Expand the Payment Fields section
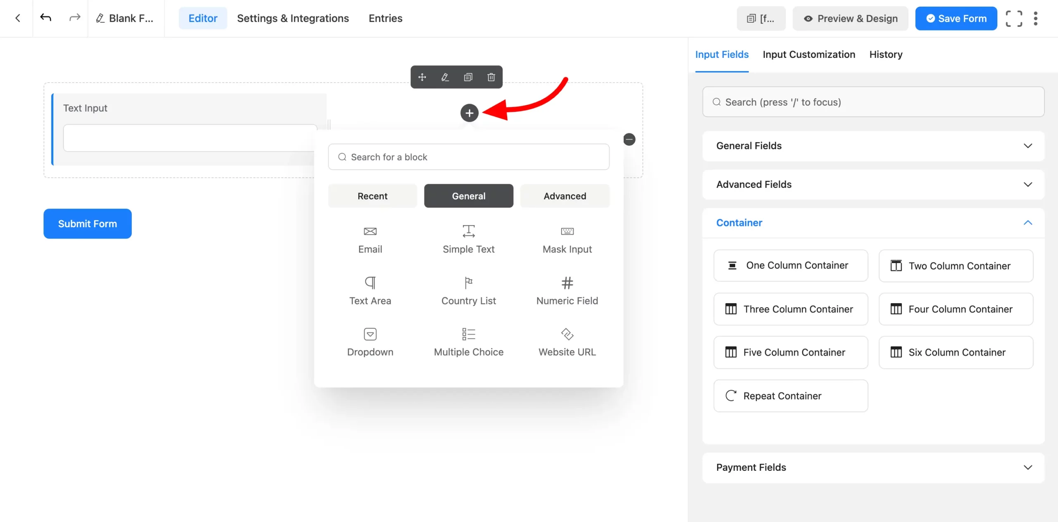 [x=873, y=467]
